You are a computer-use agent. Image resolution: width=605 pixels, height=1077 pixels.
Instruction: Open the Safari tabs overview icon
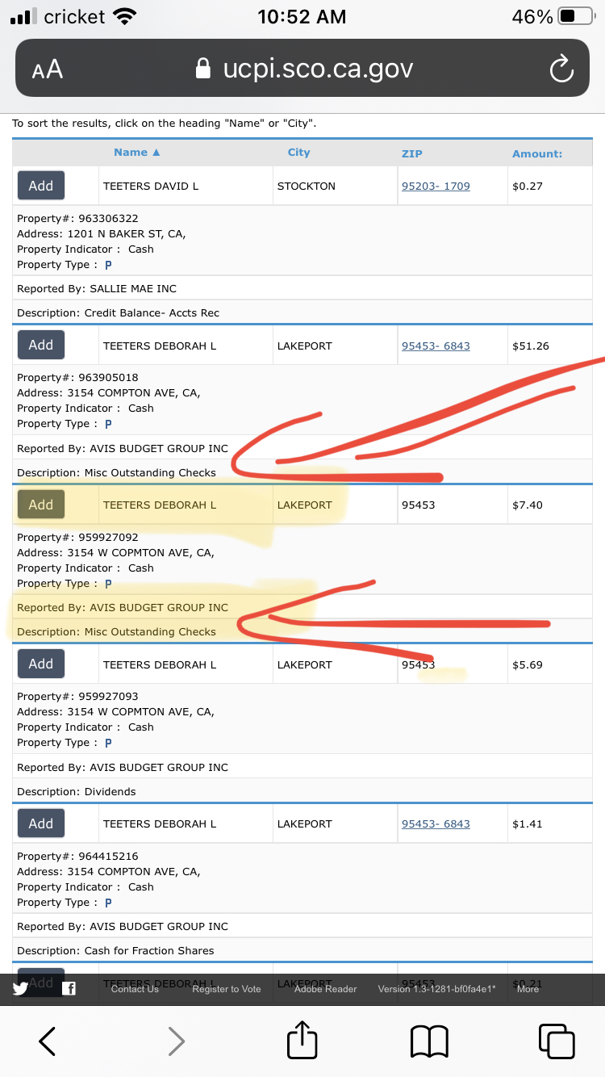tap(557, 1041)
